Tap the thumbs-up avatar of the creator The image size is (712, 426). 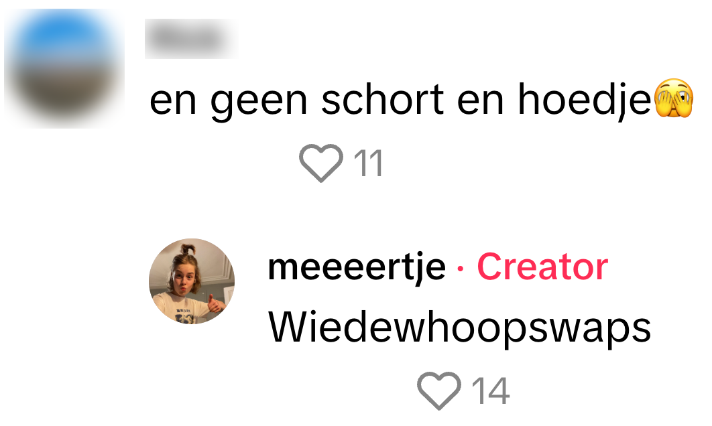(192, 281)
